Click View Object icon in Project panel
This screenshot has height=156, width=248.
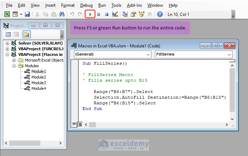click(x=16, y=34)
